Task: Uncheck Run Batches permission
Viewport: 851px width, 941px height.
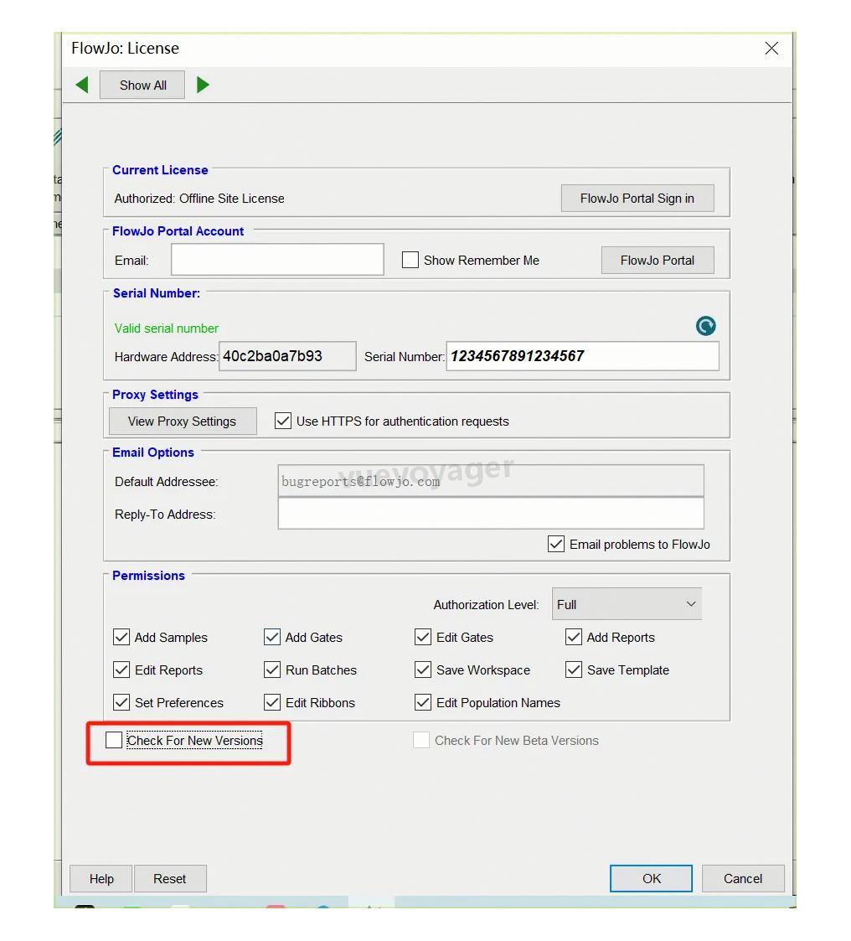Action: [x=272, y=670]
